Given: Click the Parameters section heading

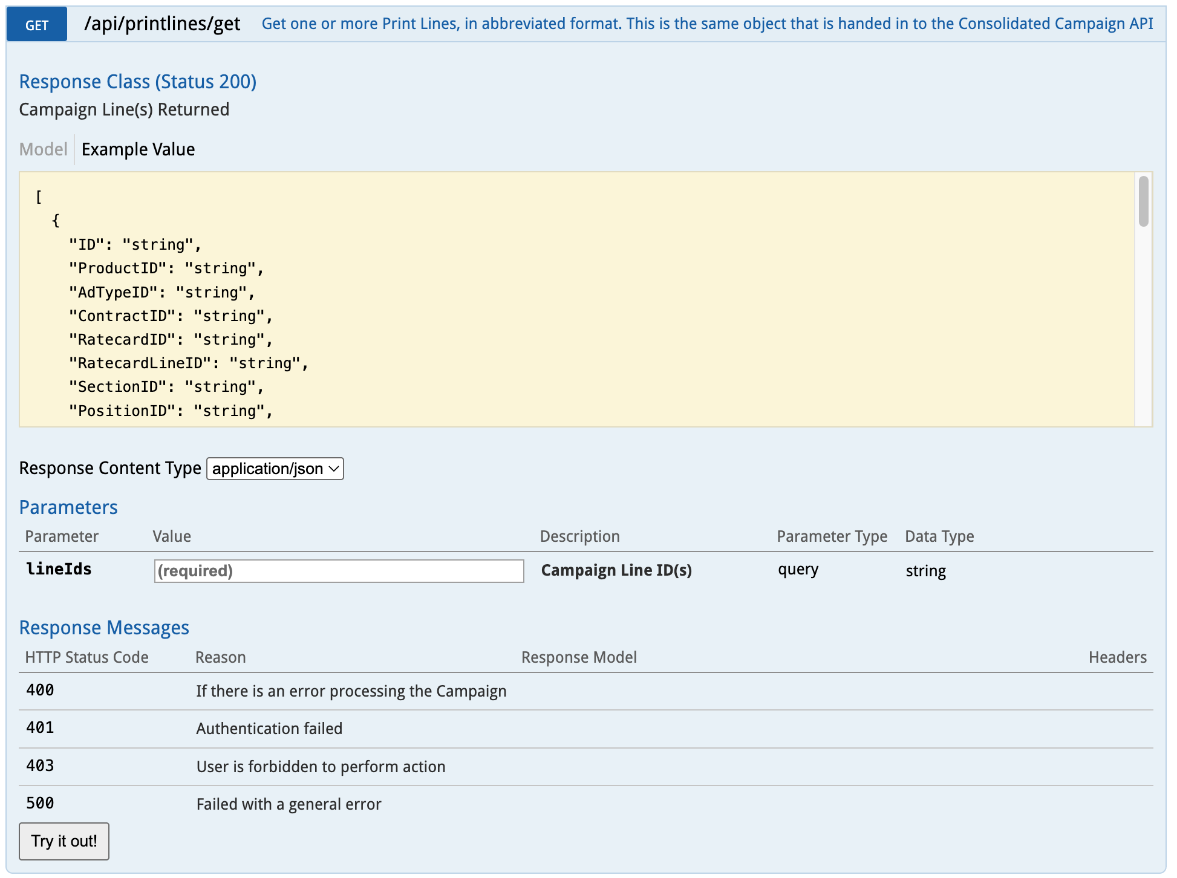Looking at the screenshot, I should pyautogui.click(x=68, y=507).
